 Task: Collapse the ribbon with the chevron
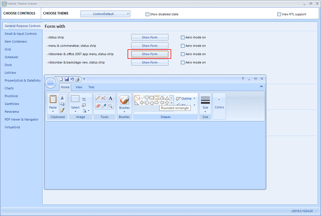tap(261, 86)
